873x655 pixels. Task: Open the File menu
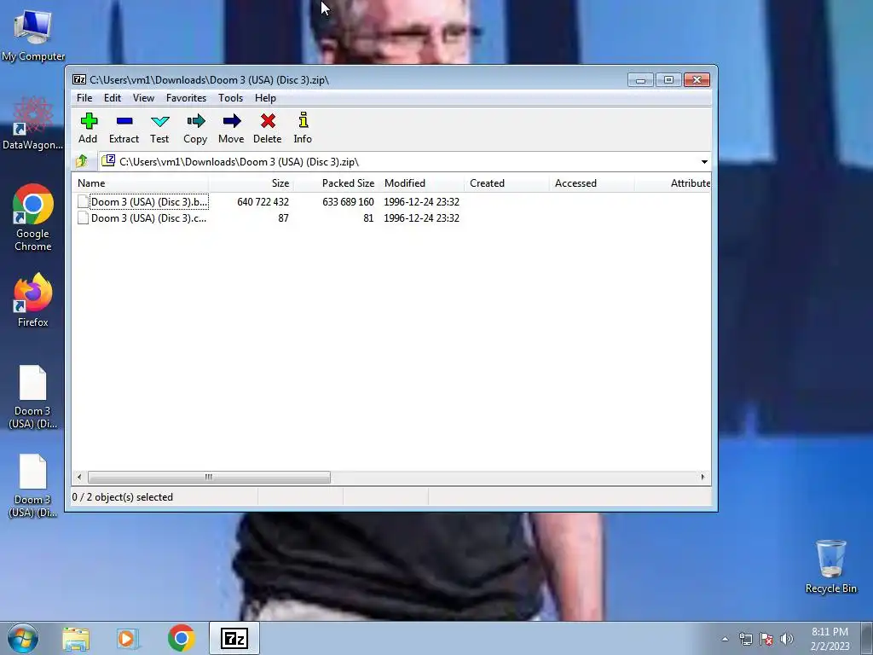[x=84, y=97]
